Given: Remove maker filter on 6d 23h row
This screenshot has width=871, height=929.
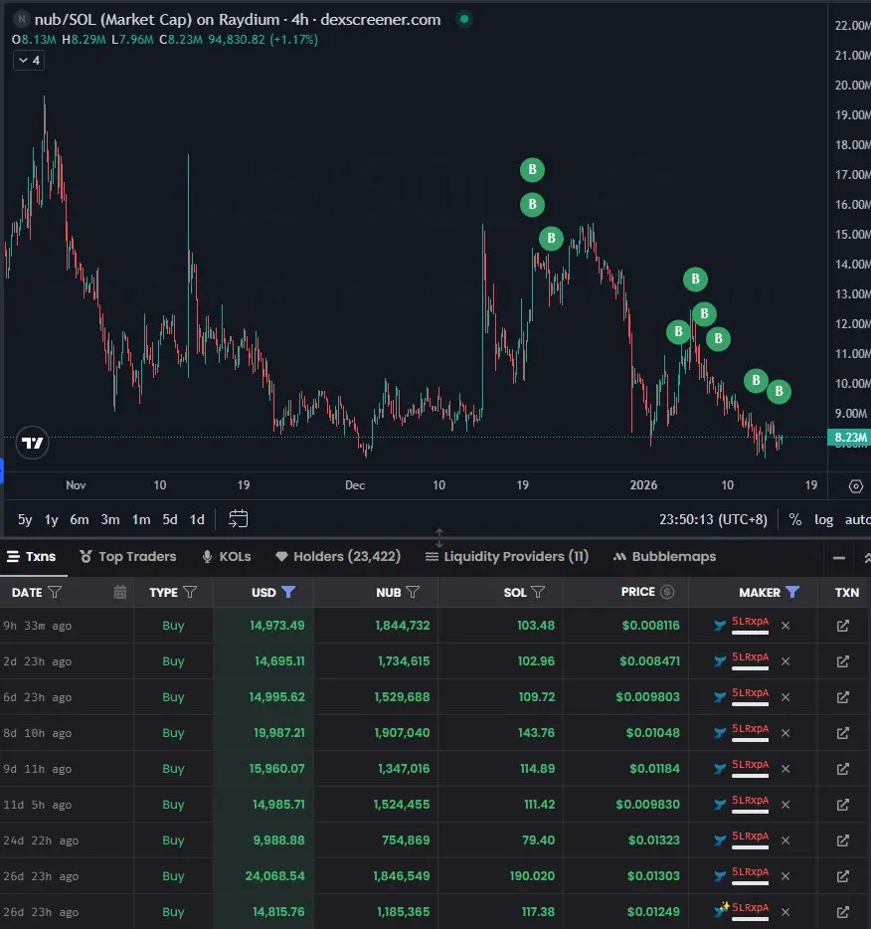Looking at the screenshot, I should point(785,697).
